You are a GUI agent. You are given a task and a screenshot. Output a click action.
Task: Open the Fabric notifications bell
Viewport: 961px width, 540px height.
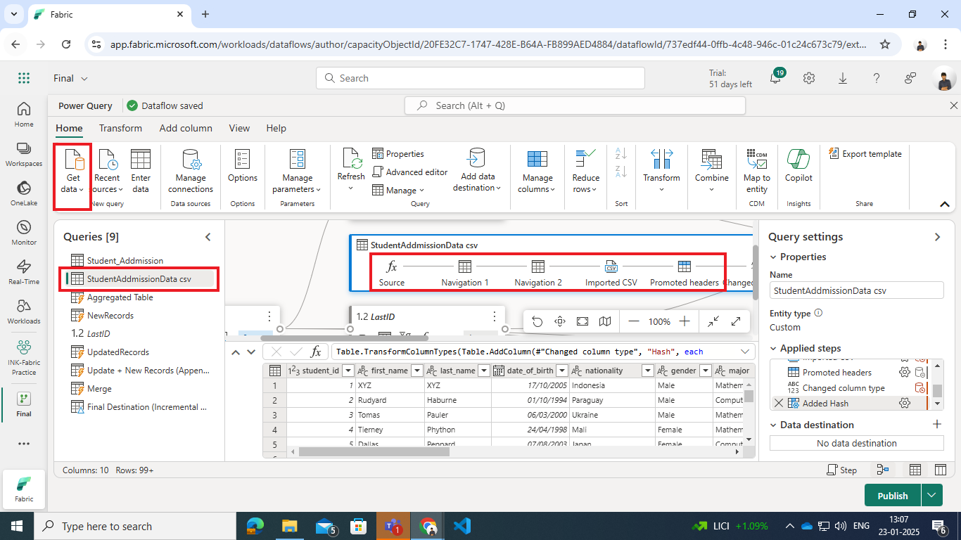click(775, 78)
